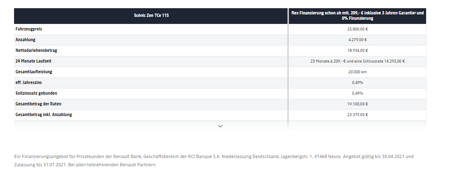
Task: Click the 23 Monate à 209,- € cell
Action: 357,61
